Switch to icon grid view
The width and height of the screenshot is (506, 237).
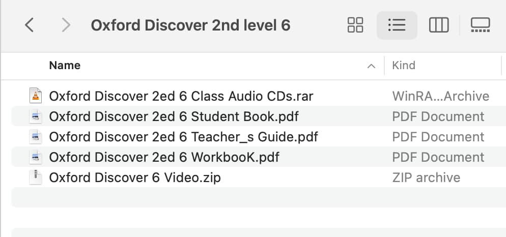[x=355, y=25]
